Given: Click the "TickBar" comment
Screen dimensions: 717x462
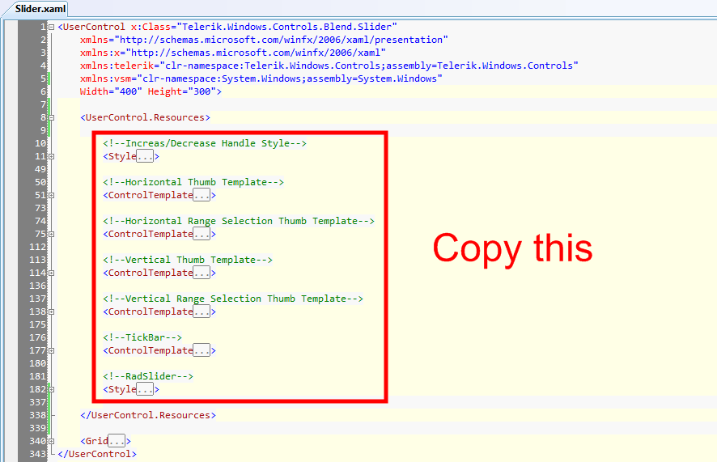Looking at the screenshot, I should 142,337.
